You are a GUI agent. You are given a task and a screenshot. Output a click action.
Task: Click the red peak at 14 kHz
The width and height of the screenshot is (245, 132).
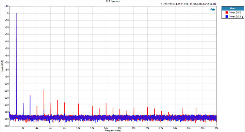click(x=106, y=109)
